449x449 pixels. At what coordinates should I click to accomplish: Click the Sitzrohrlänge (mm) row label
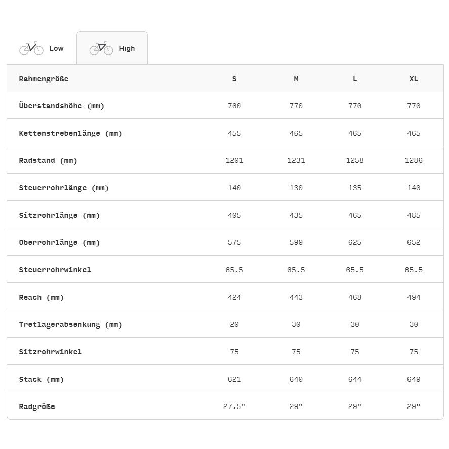tap(59, 216)
